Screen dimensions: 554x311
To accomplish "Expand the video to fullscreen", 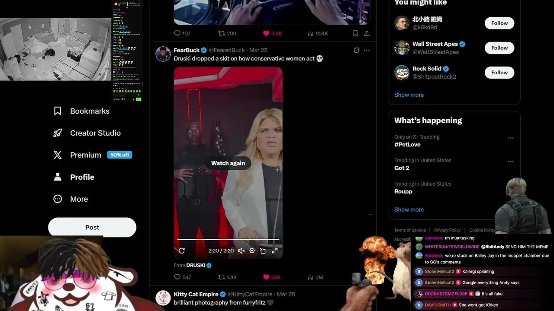I will [274, 251].
